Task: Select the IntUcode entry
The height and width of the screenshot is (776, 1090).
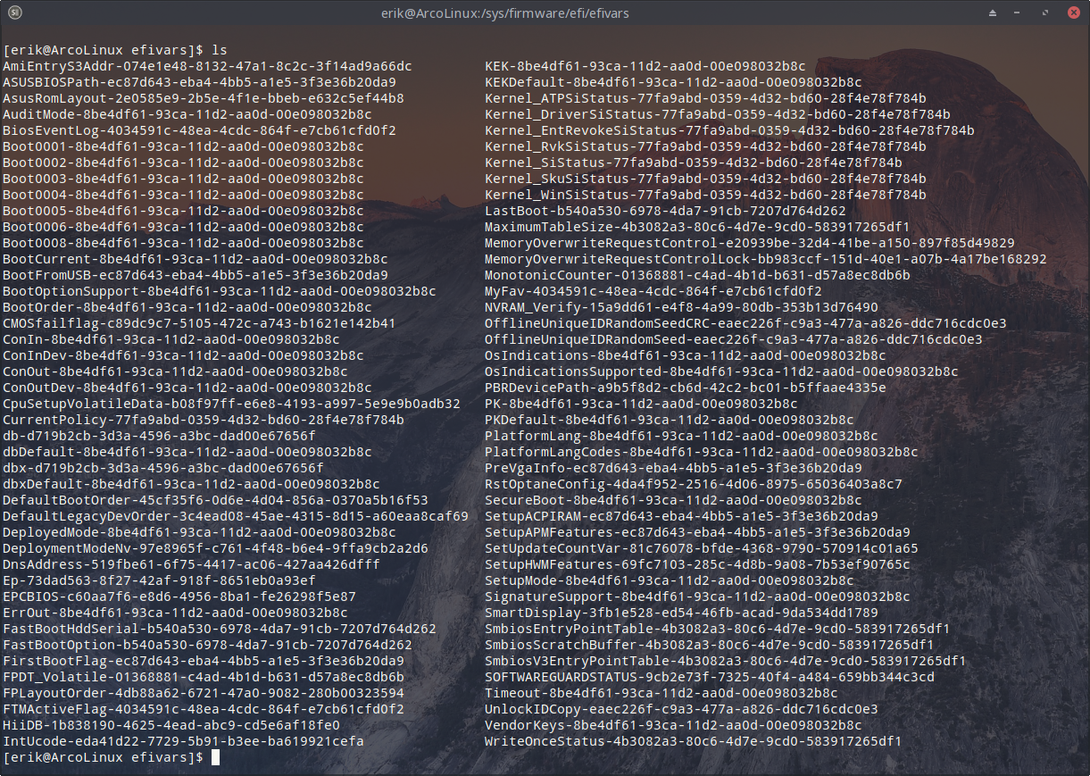Action: (x=183, y=741)
